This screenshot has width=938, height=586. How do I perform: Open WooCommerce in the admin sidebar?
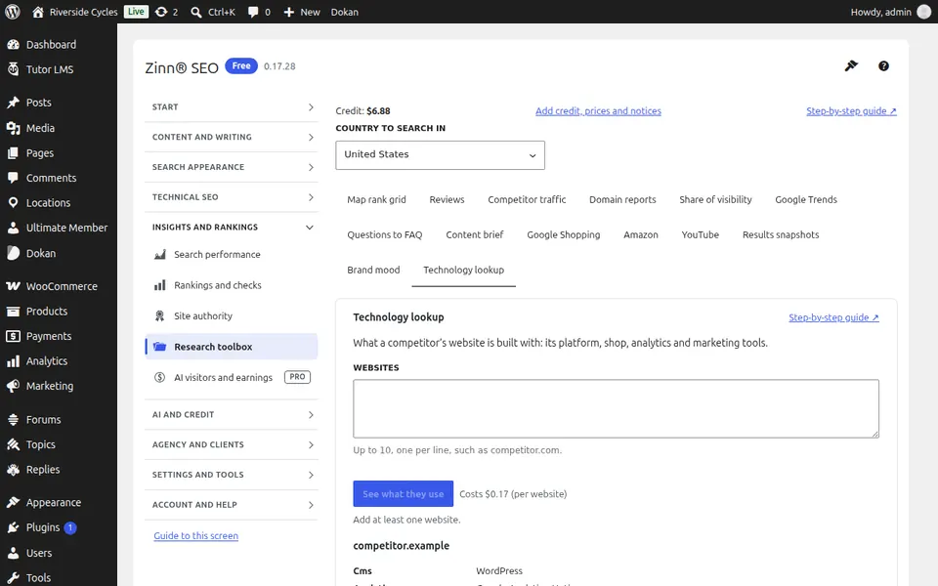click(59, 286)
